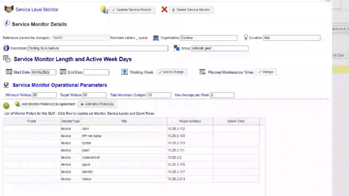Click the Minimum %Value field 85
The height and width of the screenshot is (196, 349).
click(44, 95)
